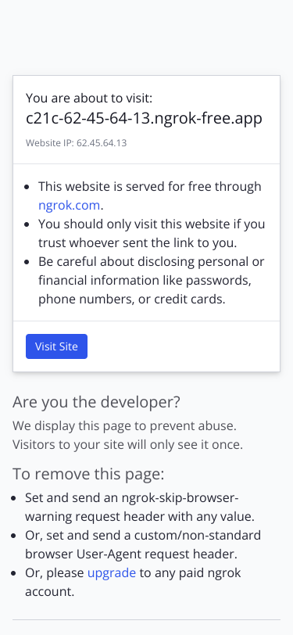Follow the upgrade link
Viewport: 293px width, 635px height.
click(x=112, y=572)
